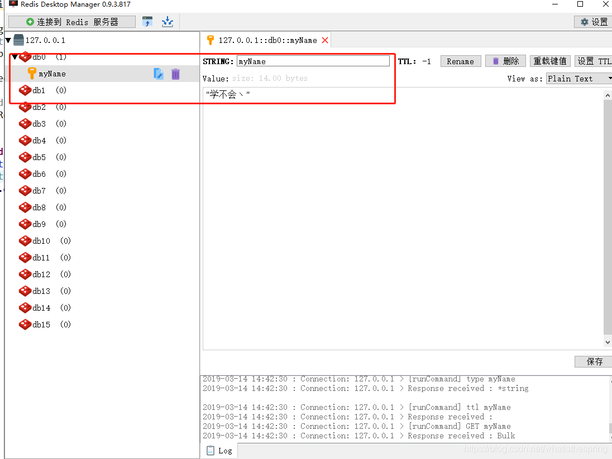Screen dimensions: 612x459
Task: Click the value editor scroll up arrow
Action: pos(608,95)
